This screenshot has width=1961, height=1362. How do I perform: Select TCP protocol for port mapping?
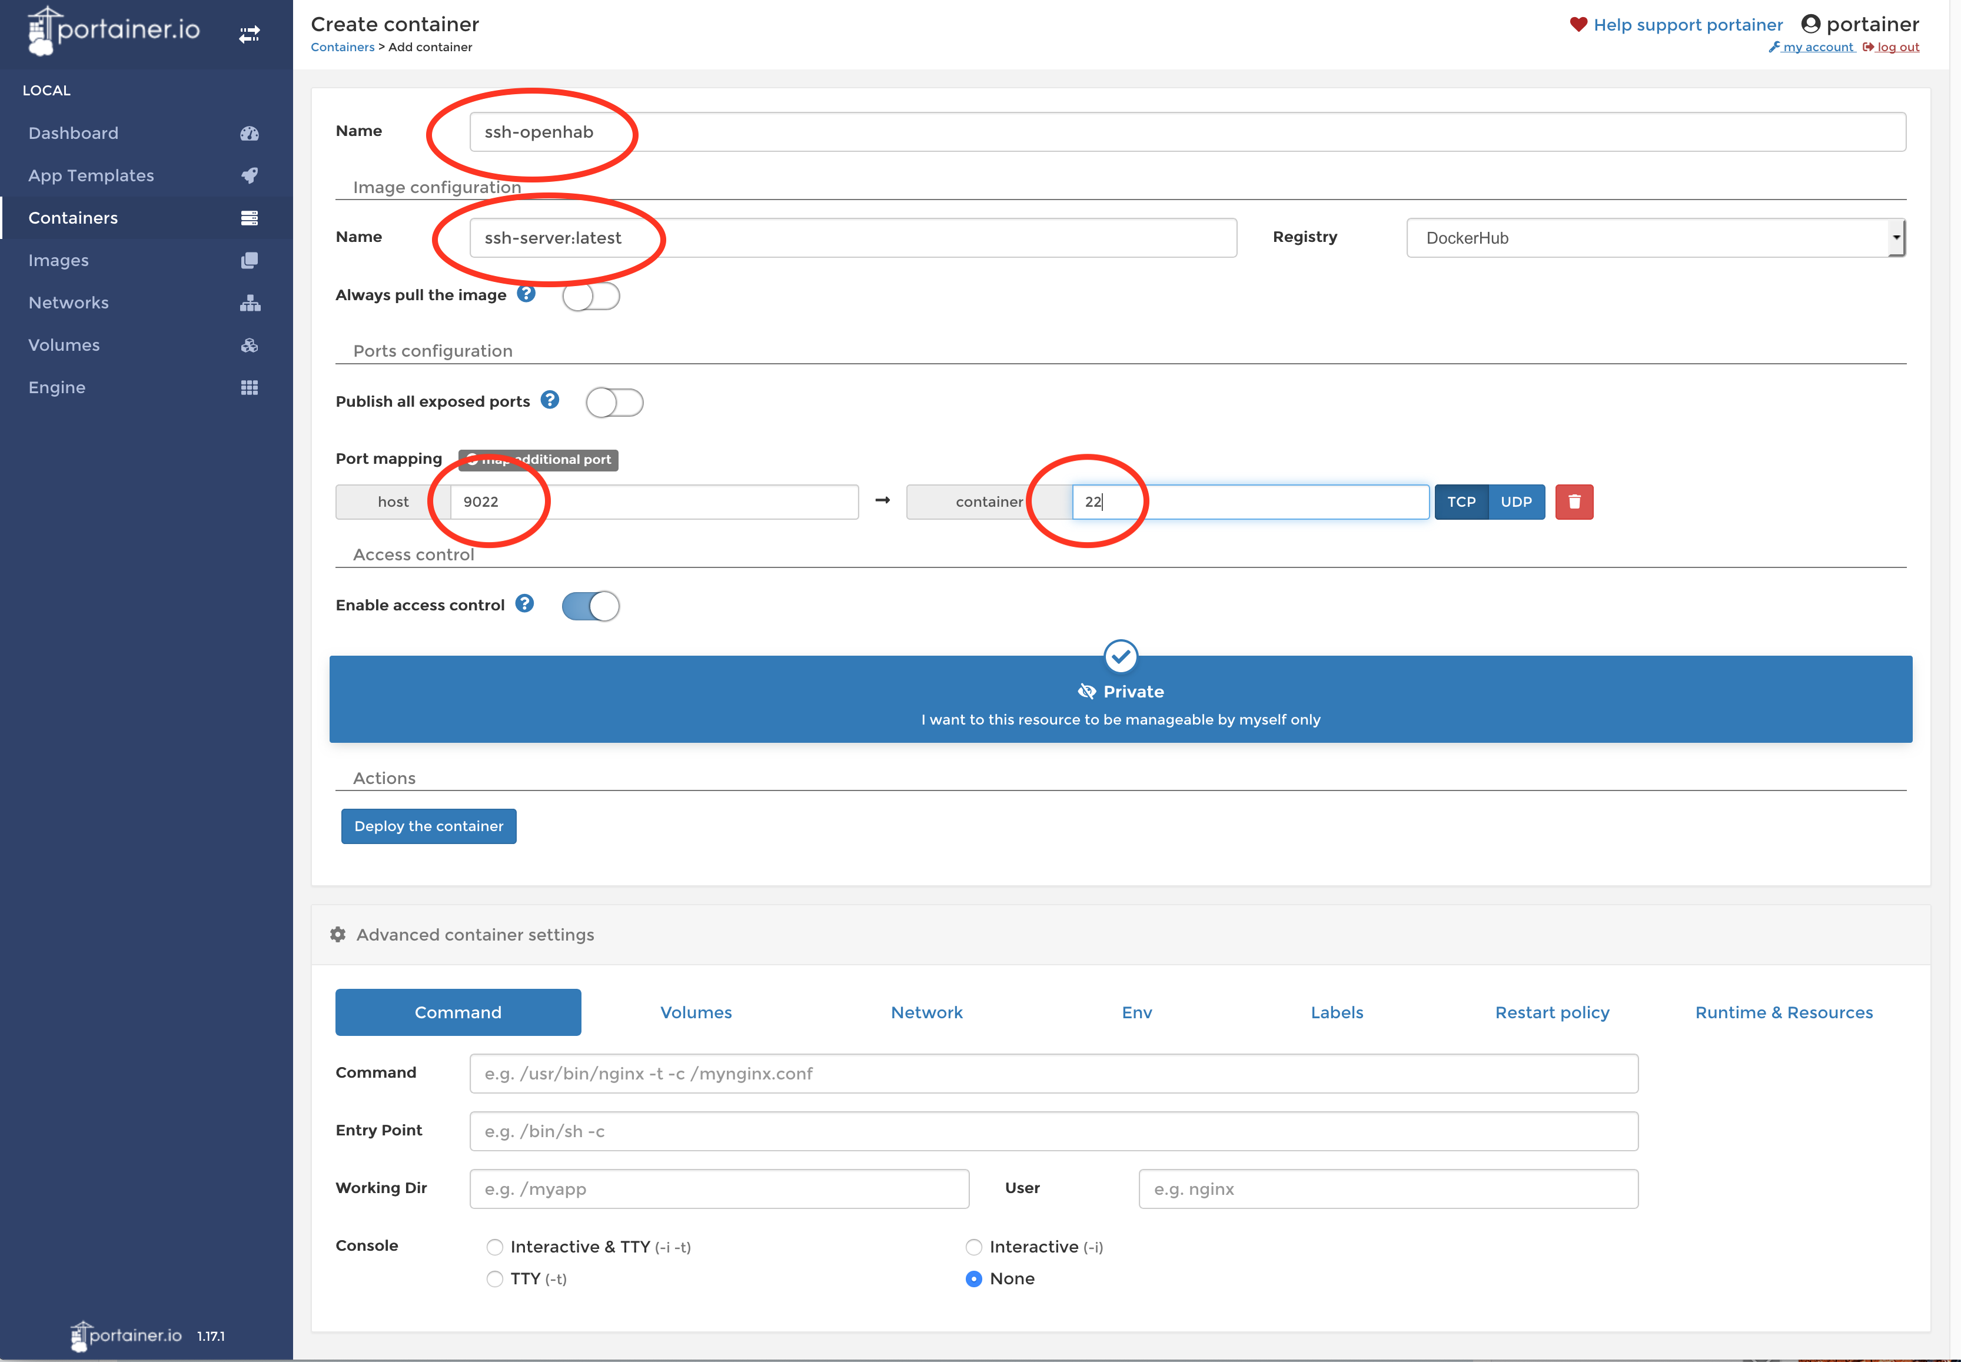click(x=1462, y=502)
